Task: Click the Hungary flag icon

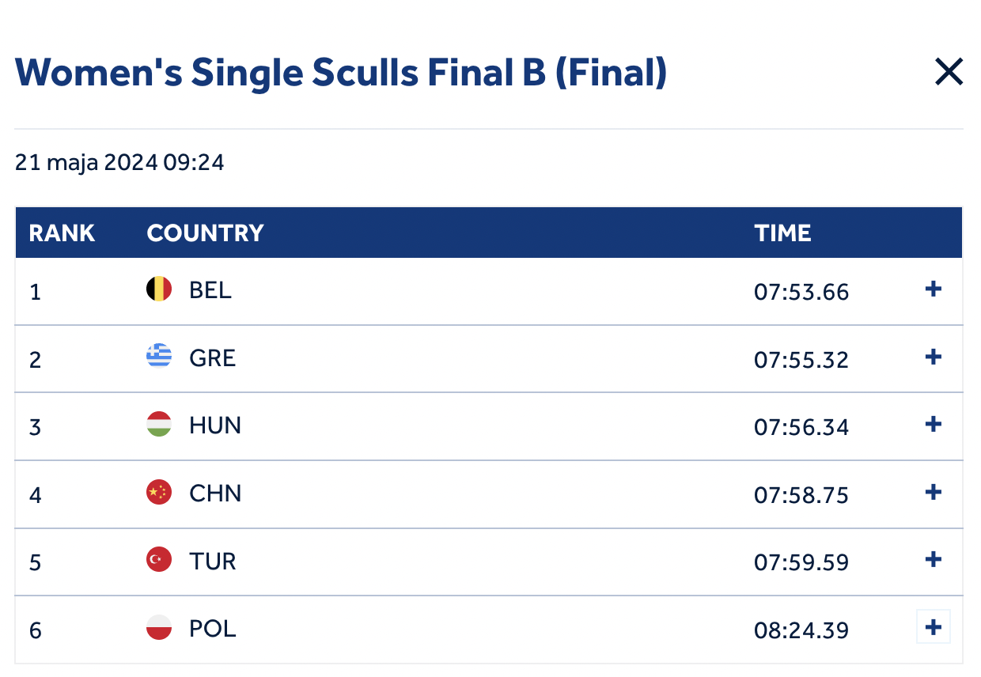Action: [159, 425]
